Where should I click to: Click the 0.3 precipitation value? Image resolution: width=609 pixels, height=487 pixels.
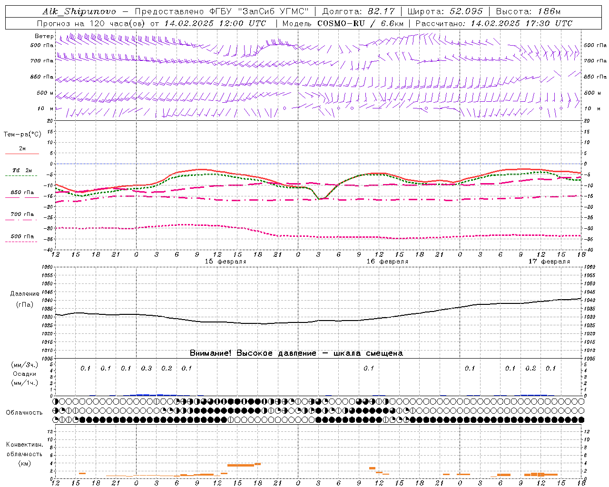(147, 369)
